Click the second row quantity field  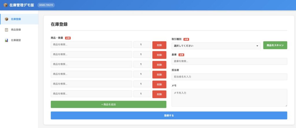click(x=142, y=54)
